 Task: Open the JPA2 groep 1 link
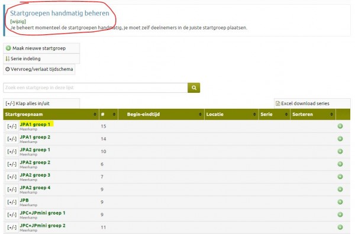coord(35,149)
